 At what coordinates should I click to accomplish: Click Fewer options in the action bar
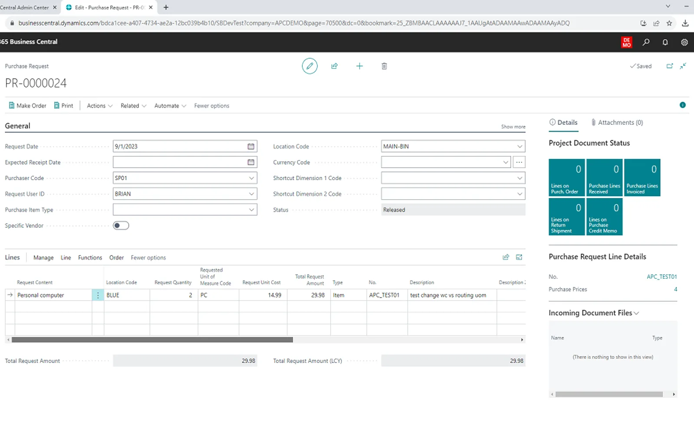click(x=212, y=106)
